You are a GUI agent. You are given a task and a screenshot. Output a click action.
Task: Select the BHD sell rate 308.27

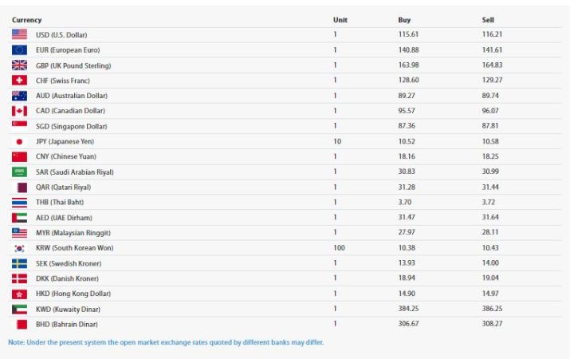(493, 324)
